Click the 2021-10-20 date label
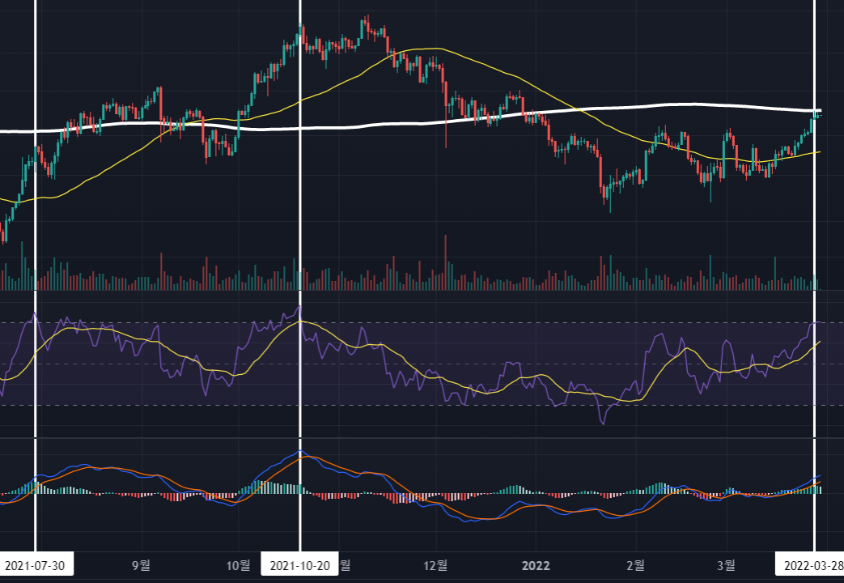 (300, 565)
